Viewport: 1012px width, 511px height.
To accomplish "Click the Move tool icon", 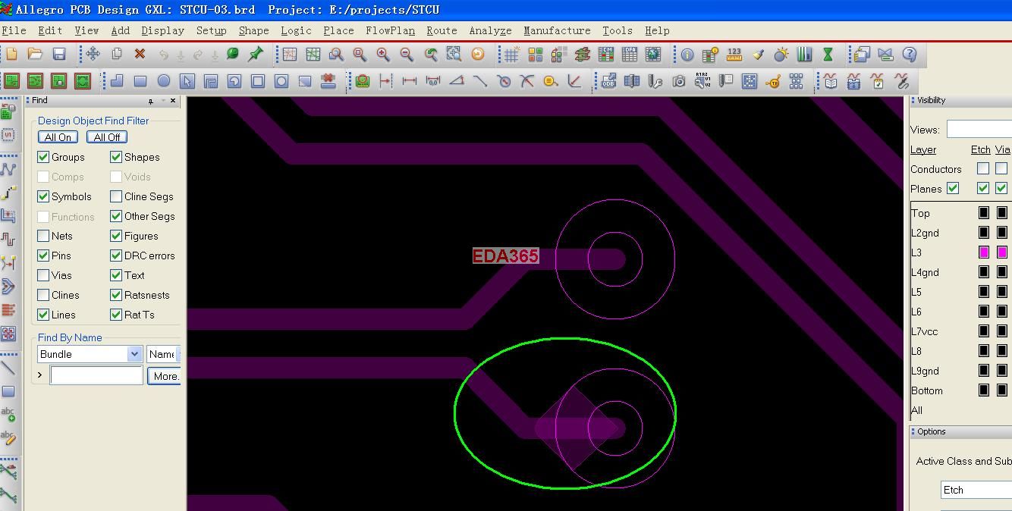I will 93,54.
